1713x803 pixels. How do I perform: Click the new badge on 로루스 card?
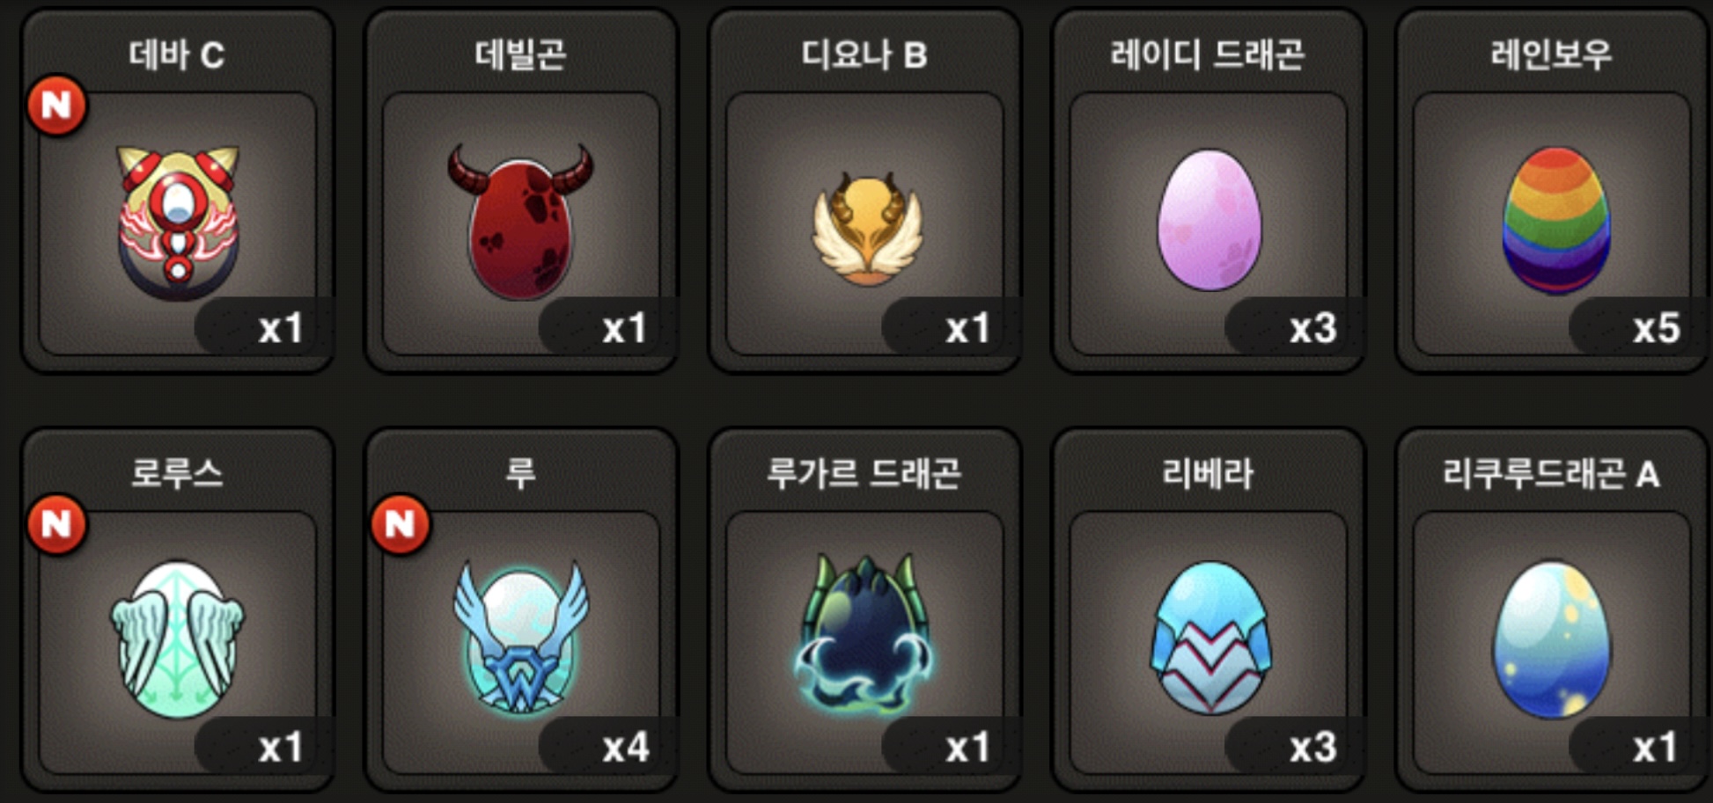tap(57, 524)
